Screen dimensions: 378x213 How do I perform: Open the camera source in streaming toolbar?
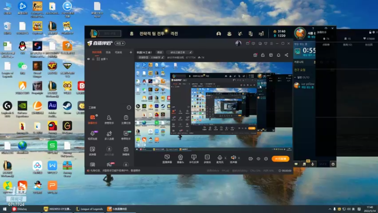click(x=180, y=159)
